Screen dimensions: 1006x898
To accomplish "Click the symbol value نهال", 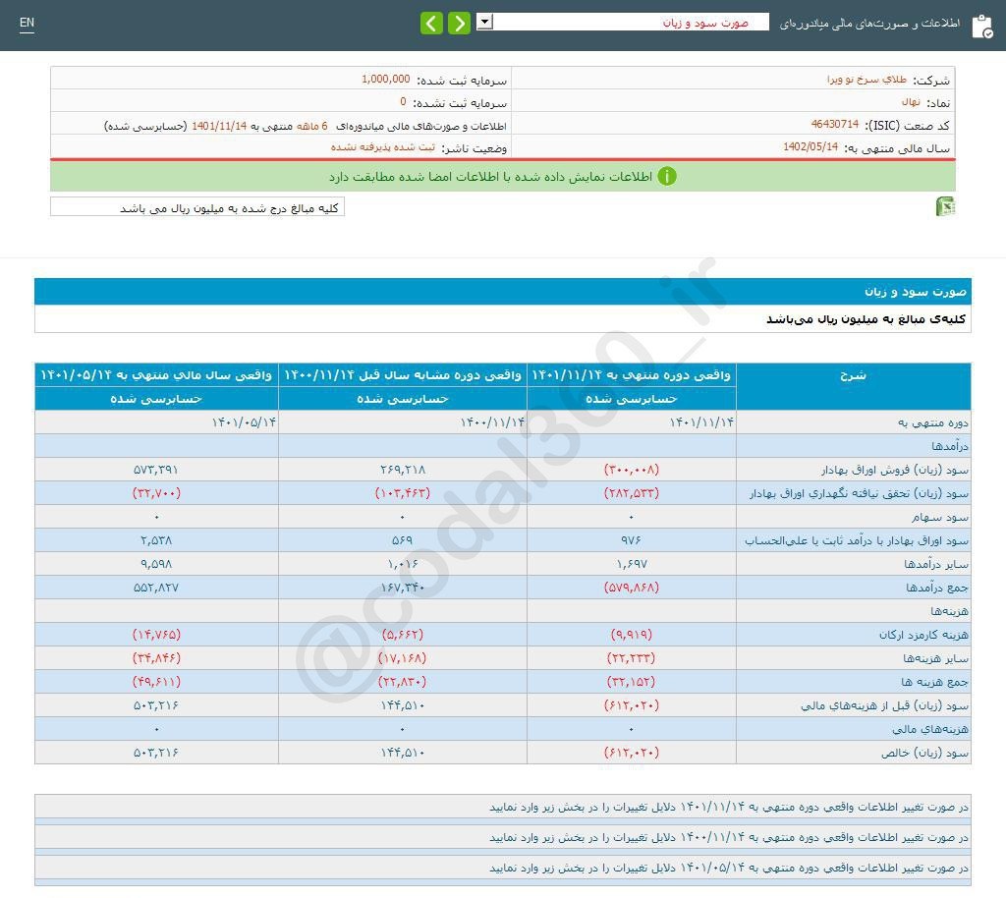I will 911,102.
